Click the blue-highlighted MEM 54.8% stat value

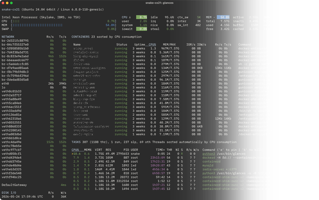223,17
